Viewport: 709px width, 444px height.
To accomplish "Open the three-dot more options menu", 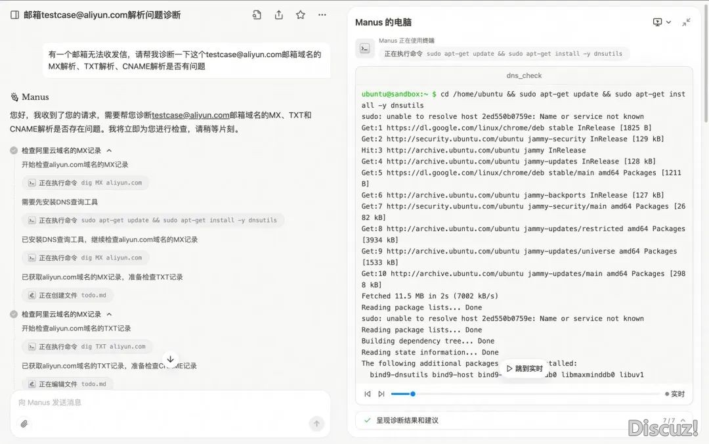I will [x=322, y=15].
